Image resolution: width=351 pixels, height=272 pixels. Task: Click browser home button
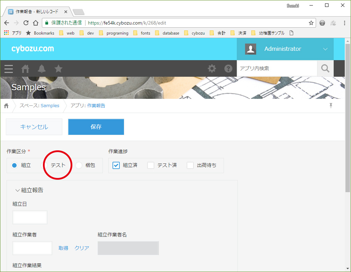tap(36, 23)
